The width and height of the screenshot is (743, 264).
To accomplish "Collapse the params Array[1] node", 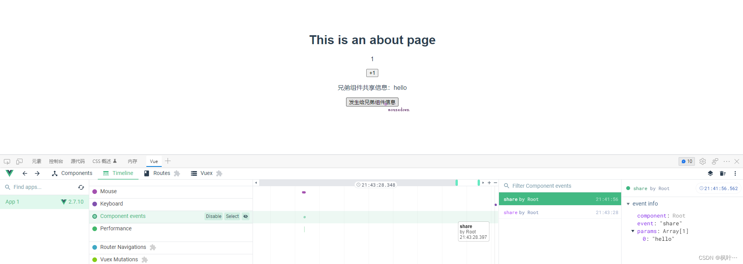I will 633,231.
